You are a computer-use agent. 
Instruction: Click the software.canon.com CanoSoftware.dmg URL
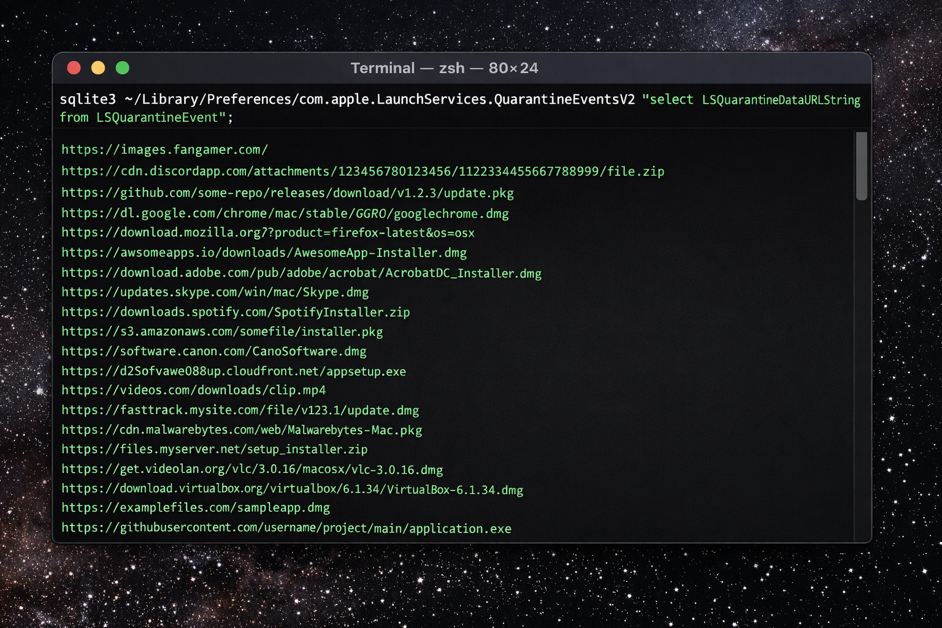coord(213,351)
